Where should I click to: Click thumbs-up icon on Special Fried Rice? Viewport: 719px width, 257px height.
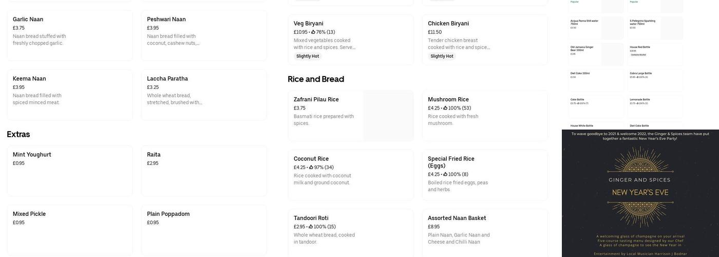click(x=445, y=174)
